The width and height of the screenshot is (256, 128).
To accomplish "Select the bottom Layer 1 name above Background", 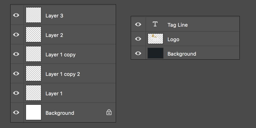I will [54, 94].
